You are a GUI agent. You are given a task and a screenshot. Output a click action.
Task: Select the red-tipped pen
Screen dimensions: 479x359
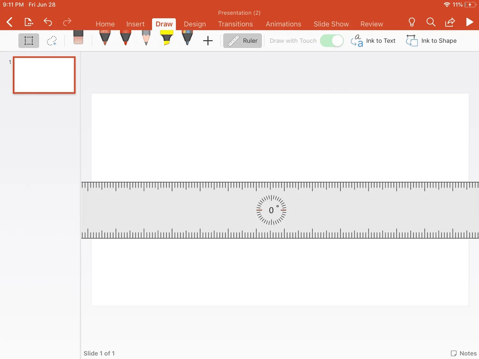[x=125, y=38]
